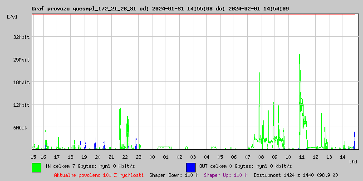Click the 'Shaper Down: 100 M' label

tap(174, 175)
